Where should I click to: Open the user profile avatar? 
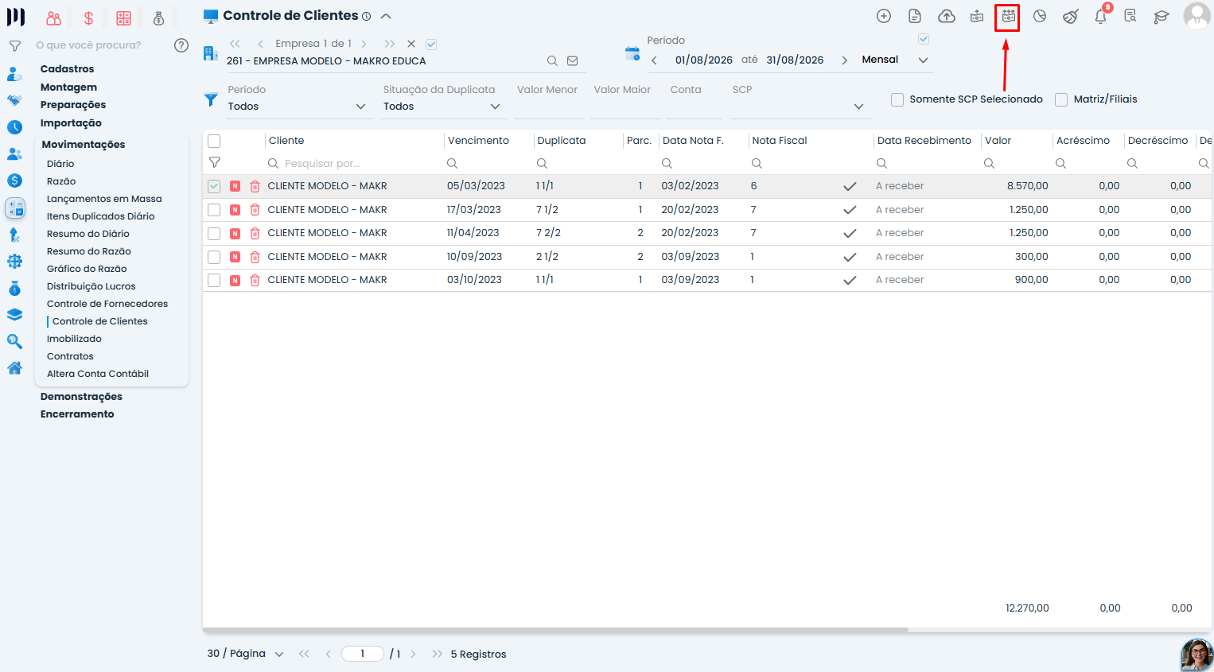pyautogui.click(x=1196, y=16)
